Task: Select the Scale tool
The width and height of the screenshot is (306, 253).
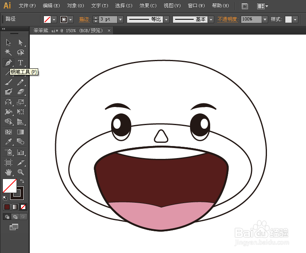Action: (21, 102)
